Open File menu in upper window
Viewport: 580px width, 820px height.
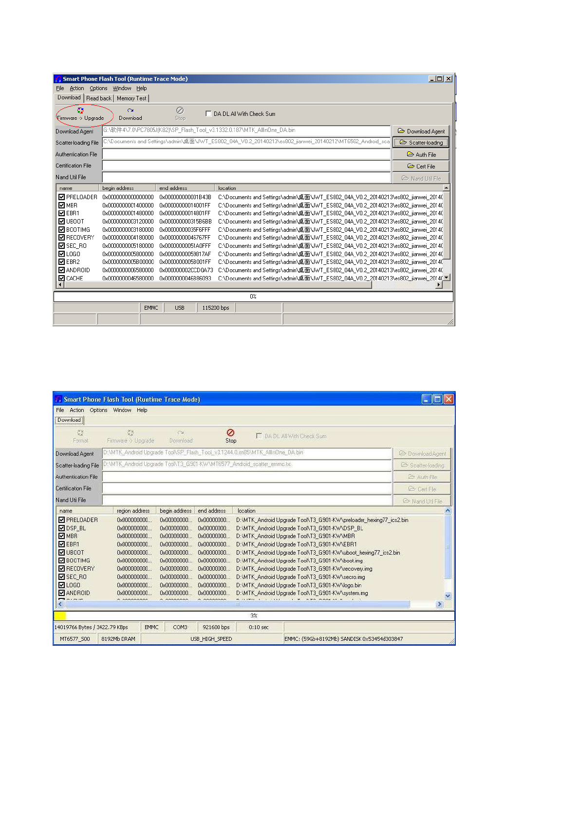[60, 88]
